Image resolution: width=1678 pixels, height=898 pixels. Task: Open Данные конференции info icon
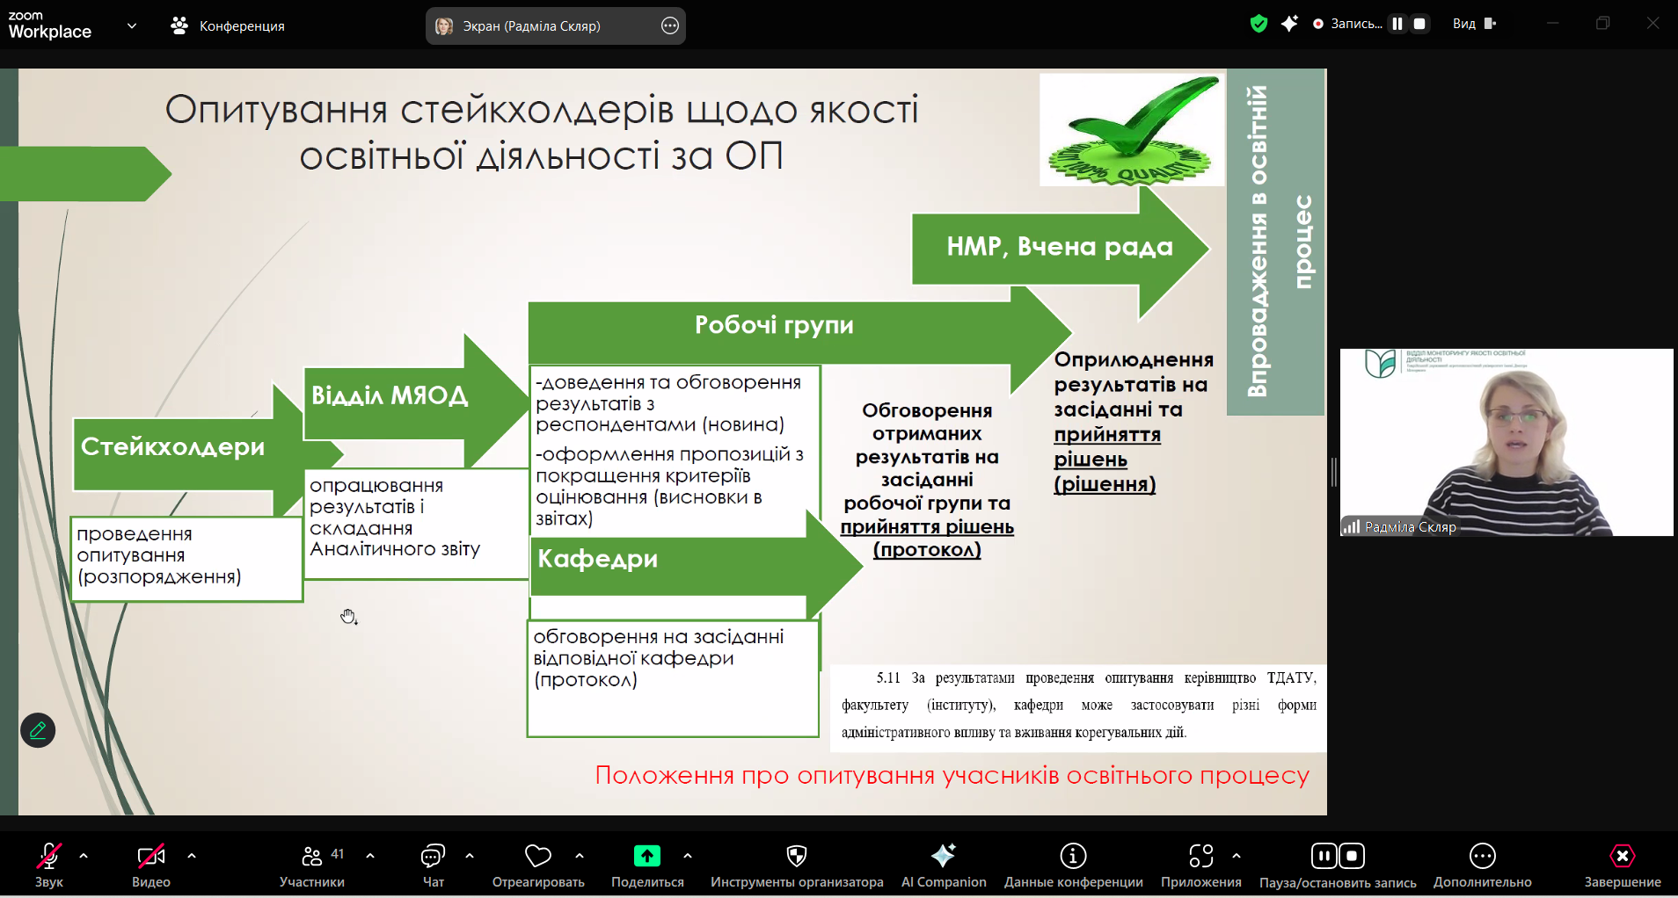coord(1074,856)
